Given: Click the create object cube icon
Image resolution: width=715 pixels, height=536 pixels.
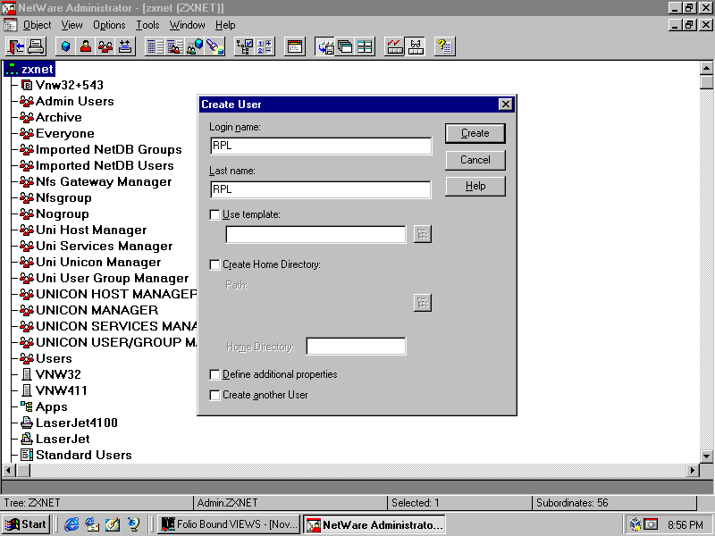Looking at the screenshot, I should [65, 46].
